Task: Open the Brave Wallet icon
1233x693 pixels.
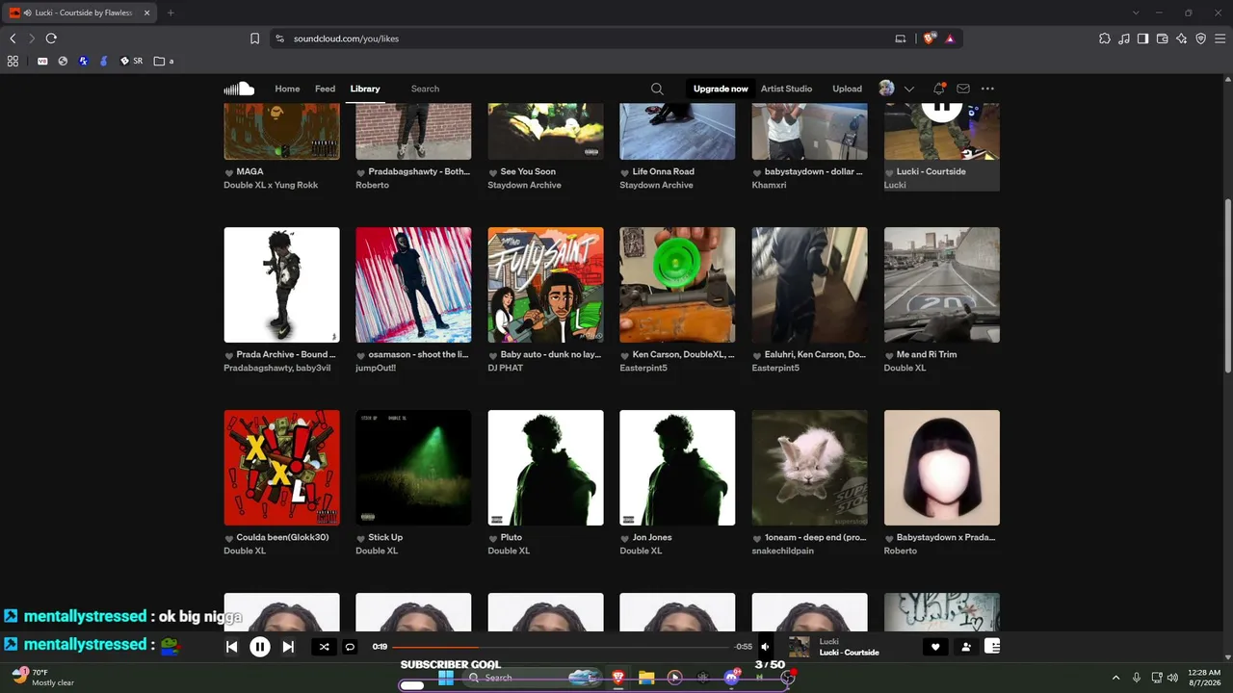Action: (x=1162, y=38)
